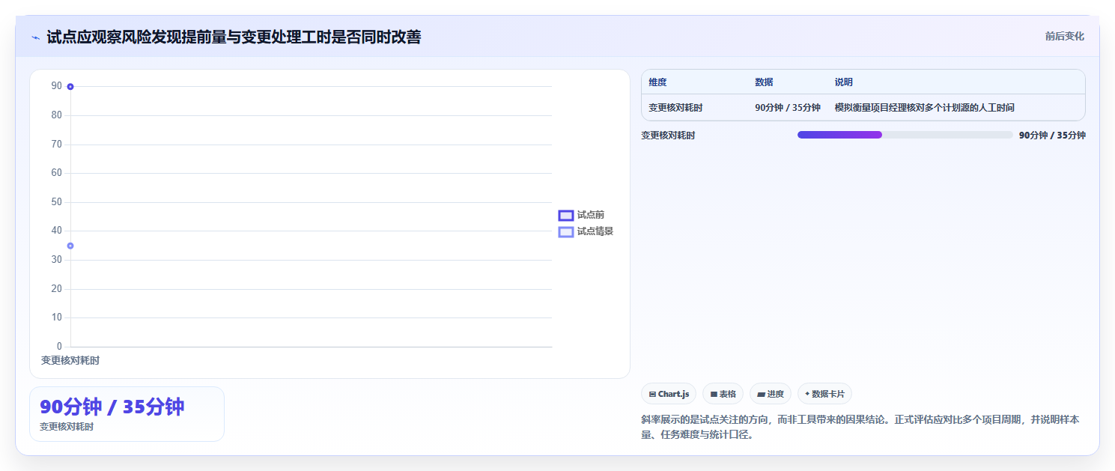Click the 变更核对耗时 progress bar label
Viewport: 1115px width, 471px height.
click(668, 136)
